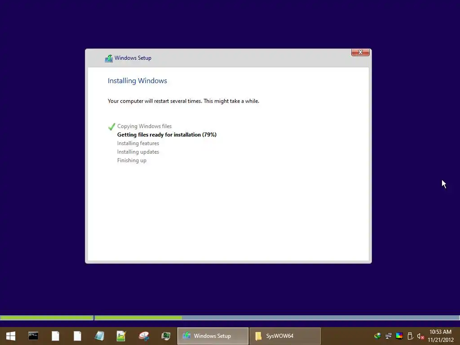Click the 'Installing updates' step

(138, 152)
